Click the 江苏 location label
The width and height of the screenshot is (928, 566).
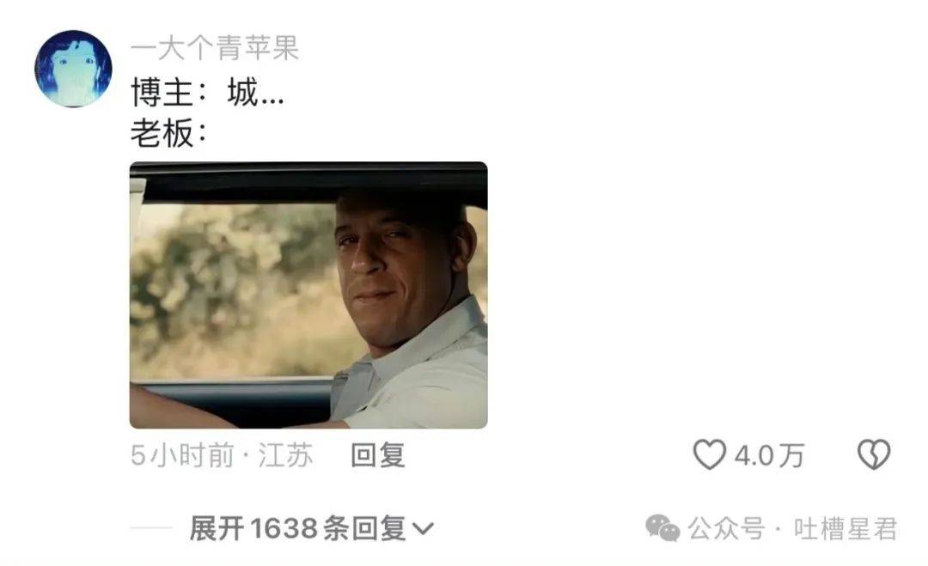point(285,455)
